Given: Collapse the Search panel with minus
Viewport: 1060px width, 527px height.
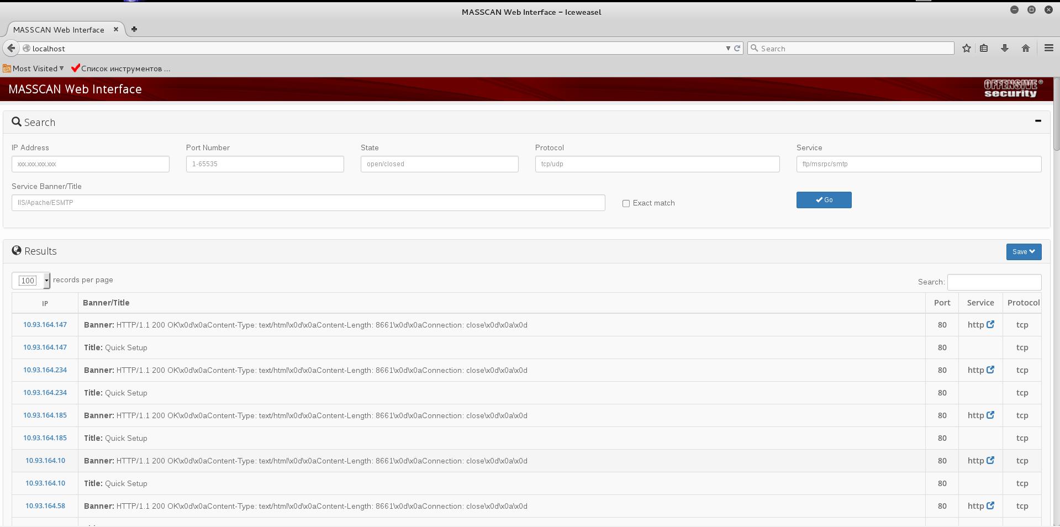Looking at the screenshot, I should click(x=1038, y=120).
